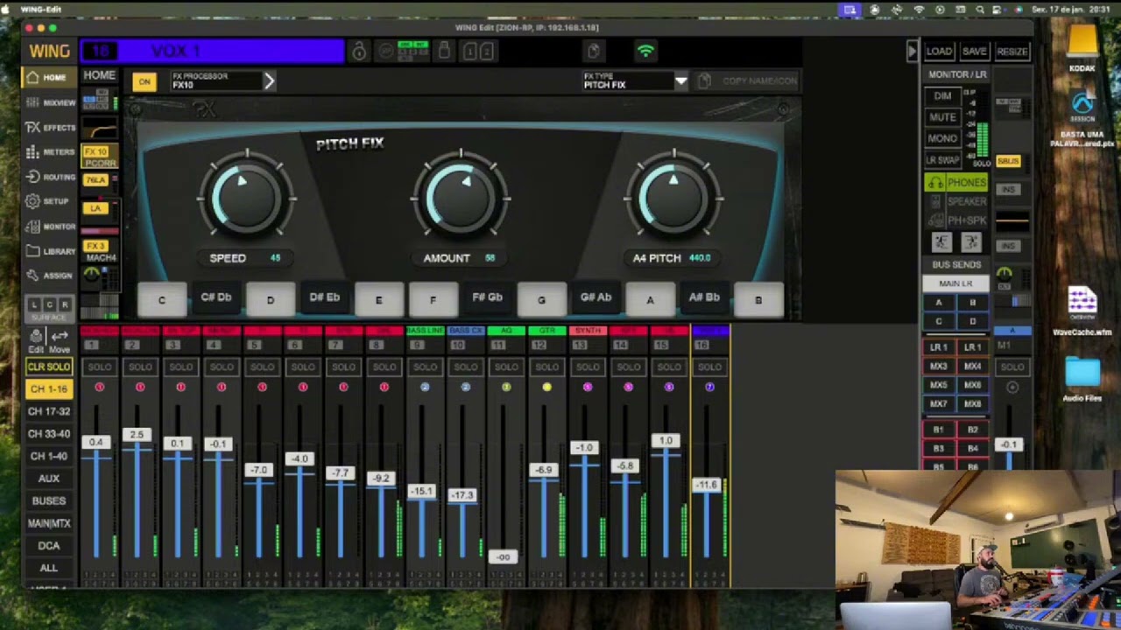Click CLR SOLO button
The image size is (1121, 630).
point(48,367)
